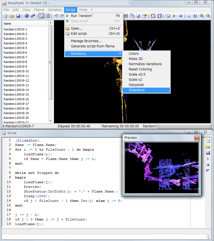
Task: Open the Variation menu
Action: point(55,10)
